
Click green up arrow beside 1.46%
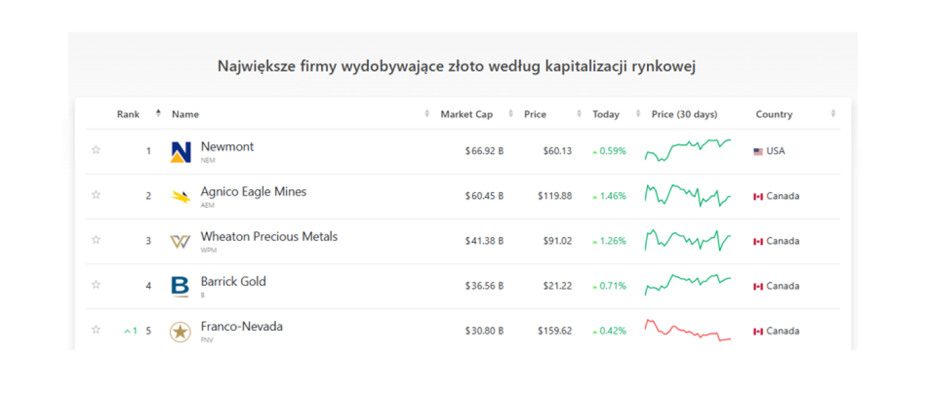click(595, 197)
